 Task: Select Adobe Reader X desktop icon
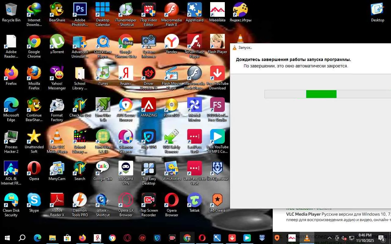point(57,205)
